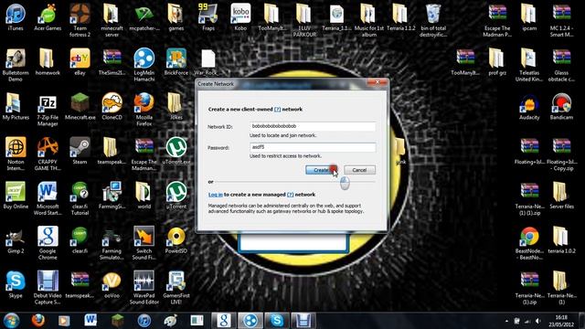Switch to Hamachi in the taskbar
585x329 pixels.
coord(250,321)
